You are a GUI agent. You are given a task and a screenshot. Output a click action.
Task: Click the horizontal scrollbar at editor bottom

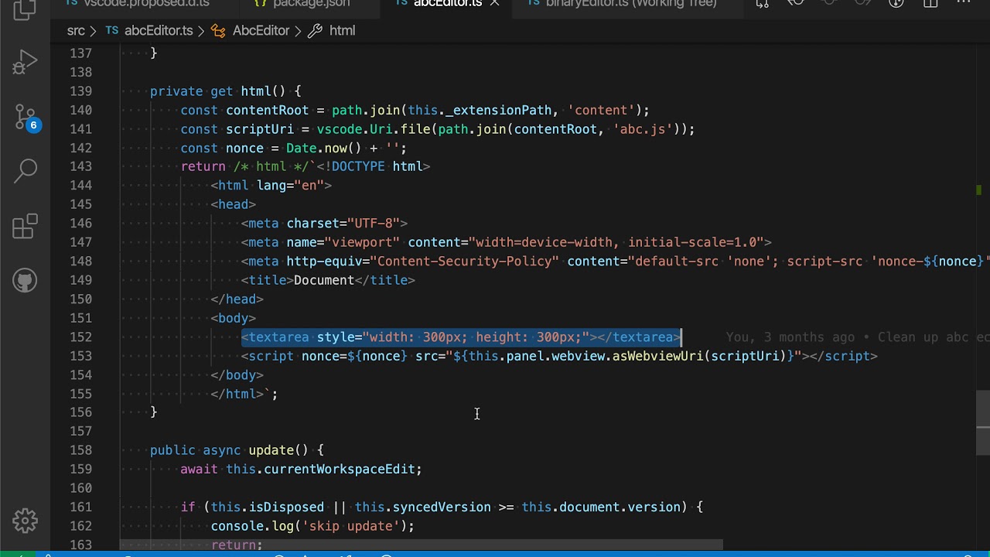[422, 545]
